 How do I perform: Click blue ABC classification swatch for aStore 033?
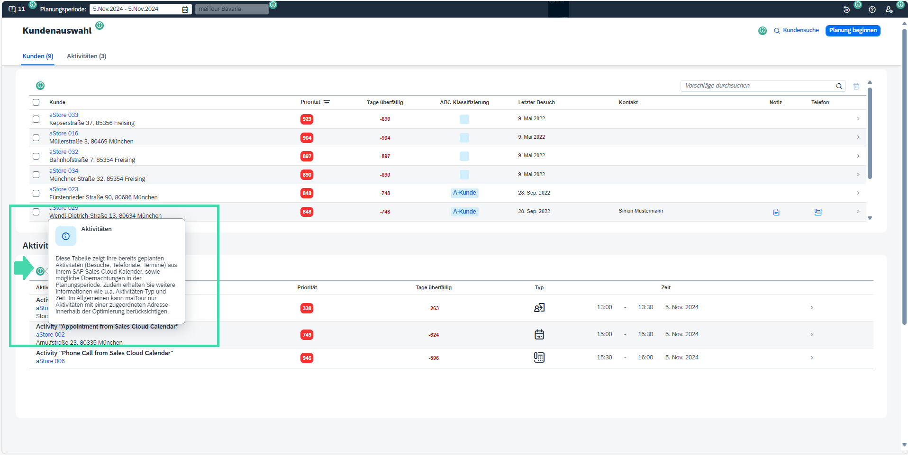[x=464, y=119]
